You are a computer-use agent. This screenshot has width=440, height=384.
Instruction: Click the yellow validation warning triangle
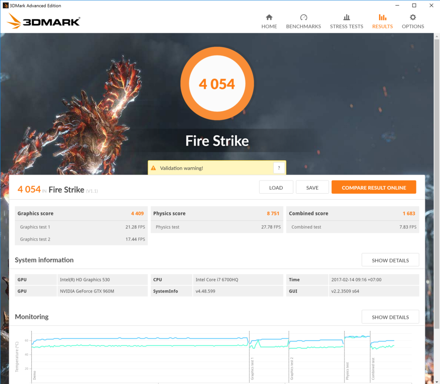(x=153, y=168)
